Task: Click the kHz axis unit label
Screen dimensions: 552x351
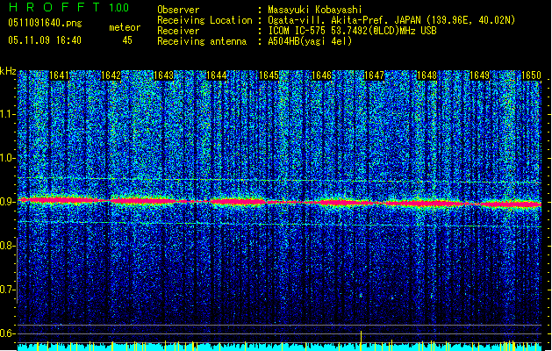Action: 8,71
